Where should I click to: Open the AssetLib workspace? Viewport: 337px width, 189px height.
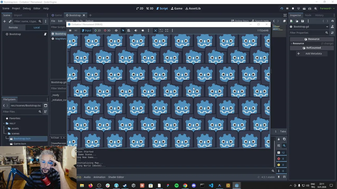point(193,8)
